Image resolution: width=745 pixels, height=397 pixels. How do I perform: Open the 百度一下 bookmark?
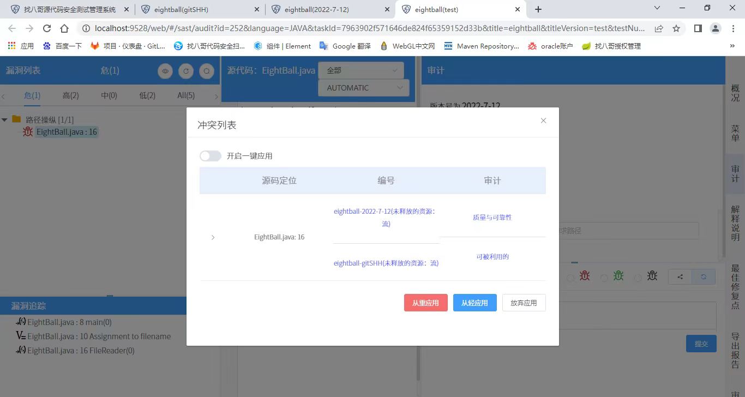pos(63,46)
